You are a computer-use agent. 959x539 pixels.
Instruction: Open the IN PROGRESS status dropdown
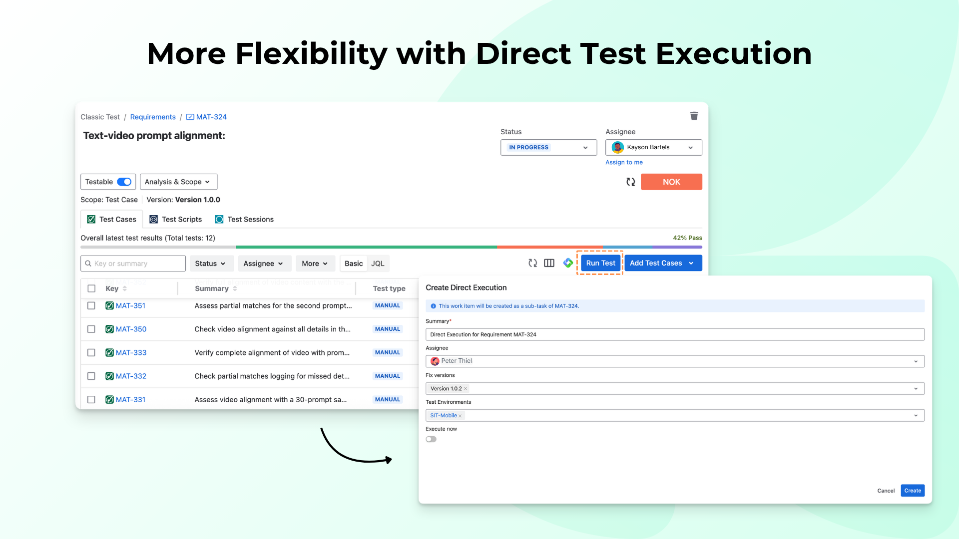[548, 147]
